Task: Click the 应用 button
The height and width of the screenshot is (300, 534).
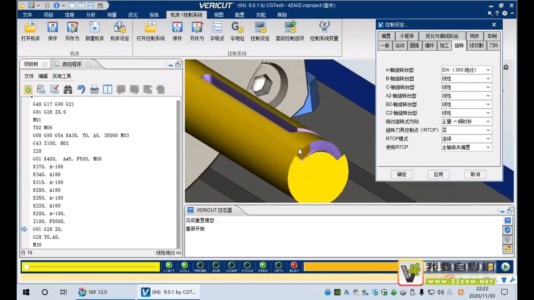Action: (438, 174)
